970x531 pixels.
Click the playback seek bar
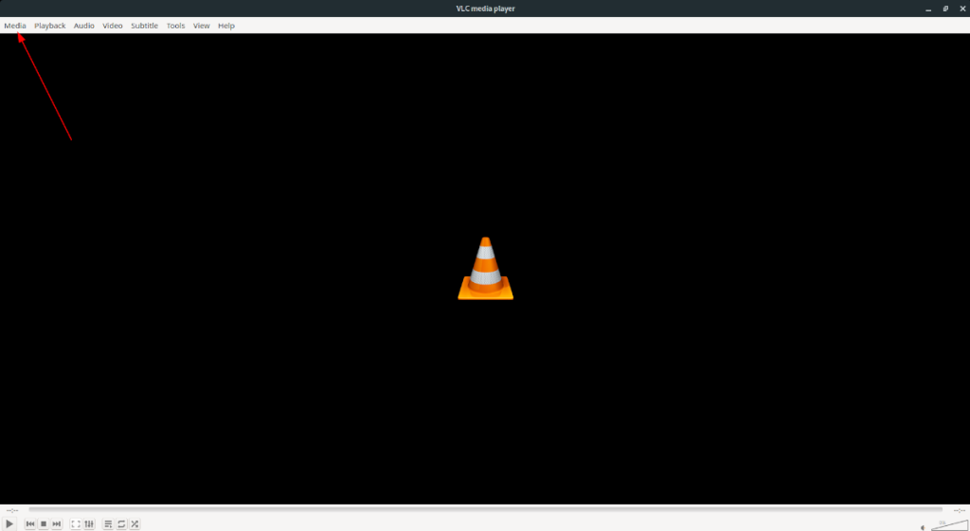tap(485, 510)
